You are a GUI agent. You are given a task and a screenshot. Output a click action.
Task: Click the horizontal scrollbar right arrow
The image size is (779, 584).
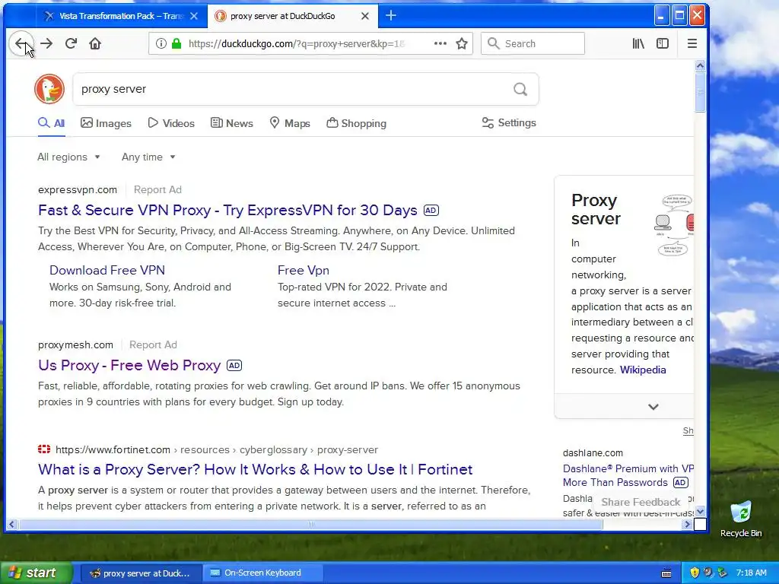[x=688, y=524]
